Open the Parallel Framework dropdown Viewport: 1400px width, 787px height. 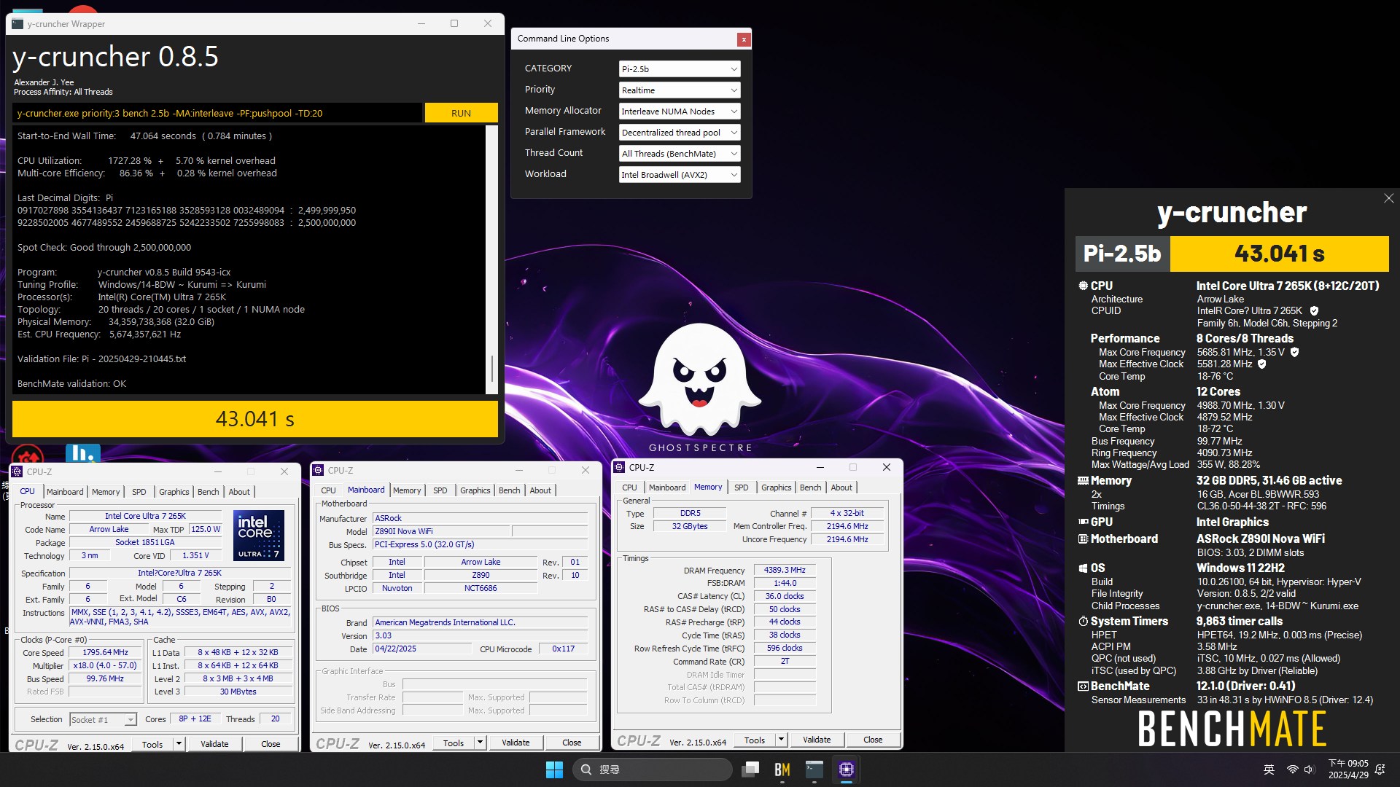click(680, 133)
